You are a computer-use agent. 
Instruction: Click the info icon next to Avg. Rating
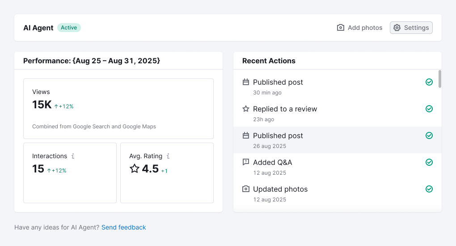click(168, 156)
